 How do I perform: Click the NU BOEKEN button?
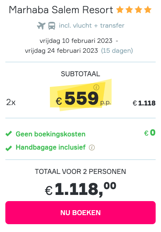point(80,213)
